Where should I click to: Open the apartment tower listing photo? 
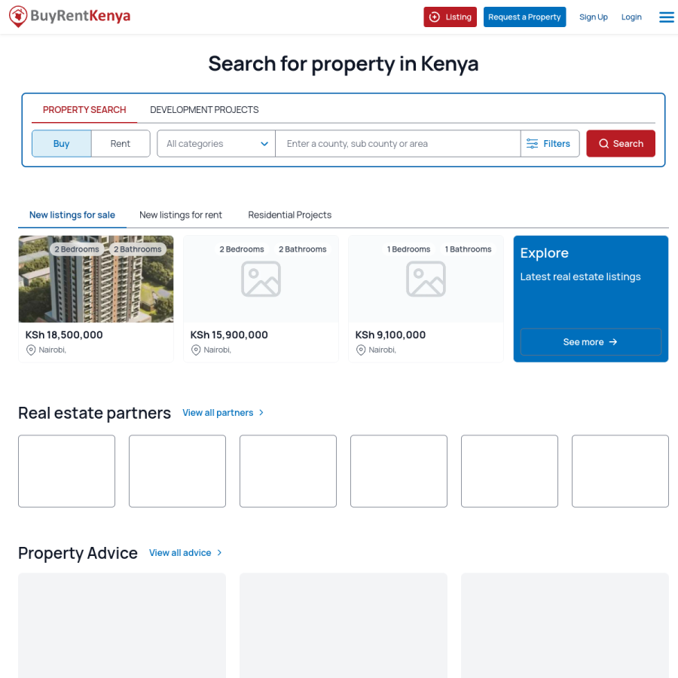tap(96, 279)
